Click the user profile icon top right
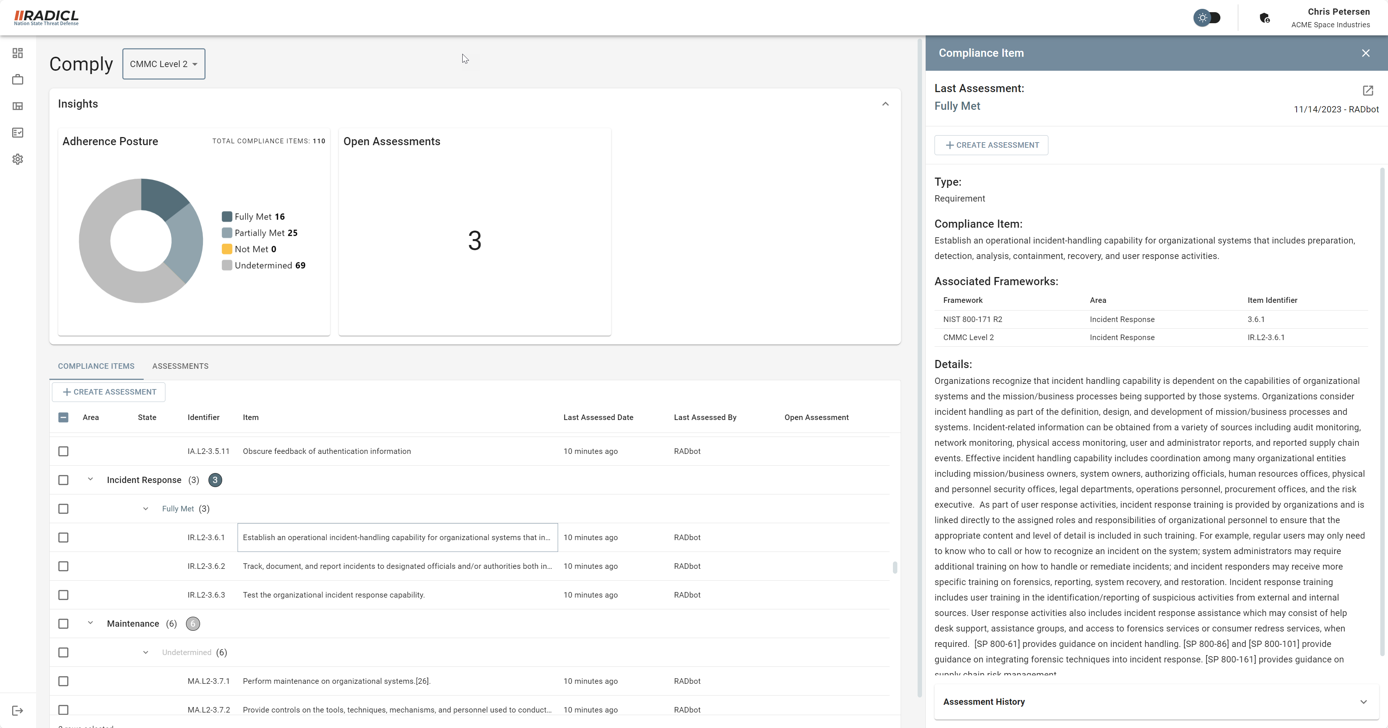 point(1265,17)
